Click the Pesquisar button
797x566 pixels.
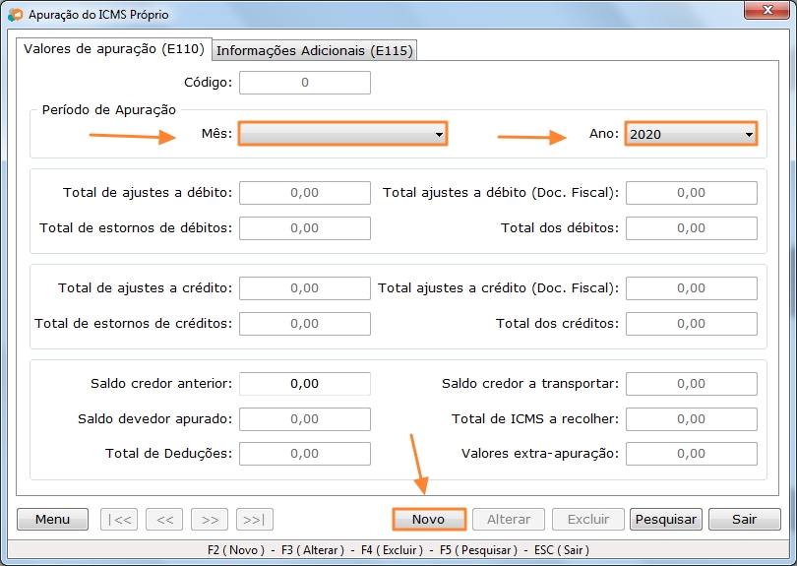666,519
